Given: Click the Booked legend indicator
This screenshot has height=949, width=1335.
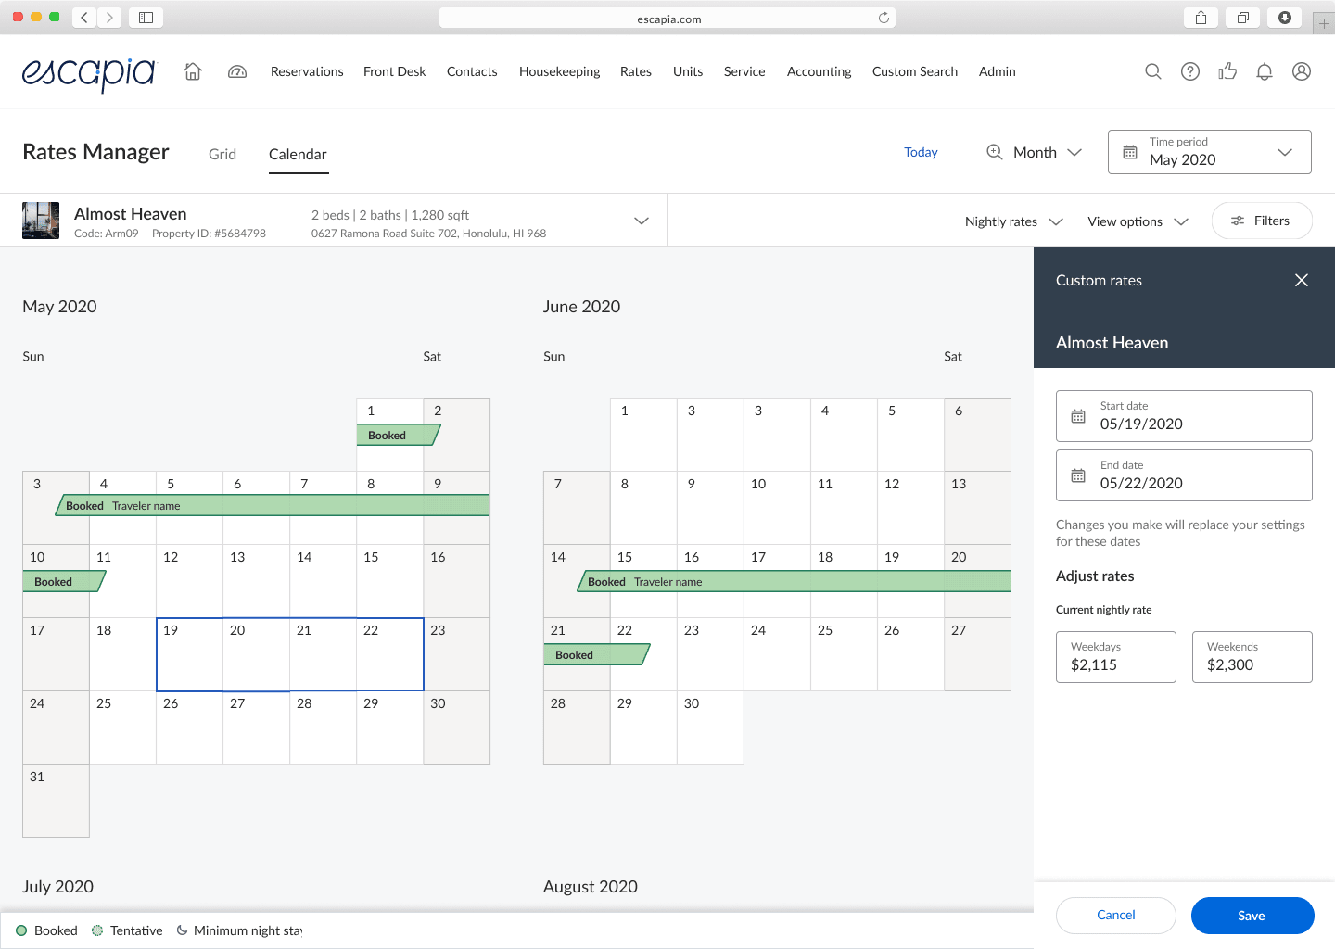Looking at the screenshot, I should point(21,930).
